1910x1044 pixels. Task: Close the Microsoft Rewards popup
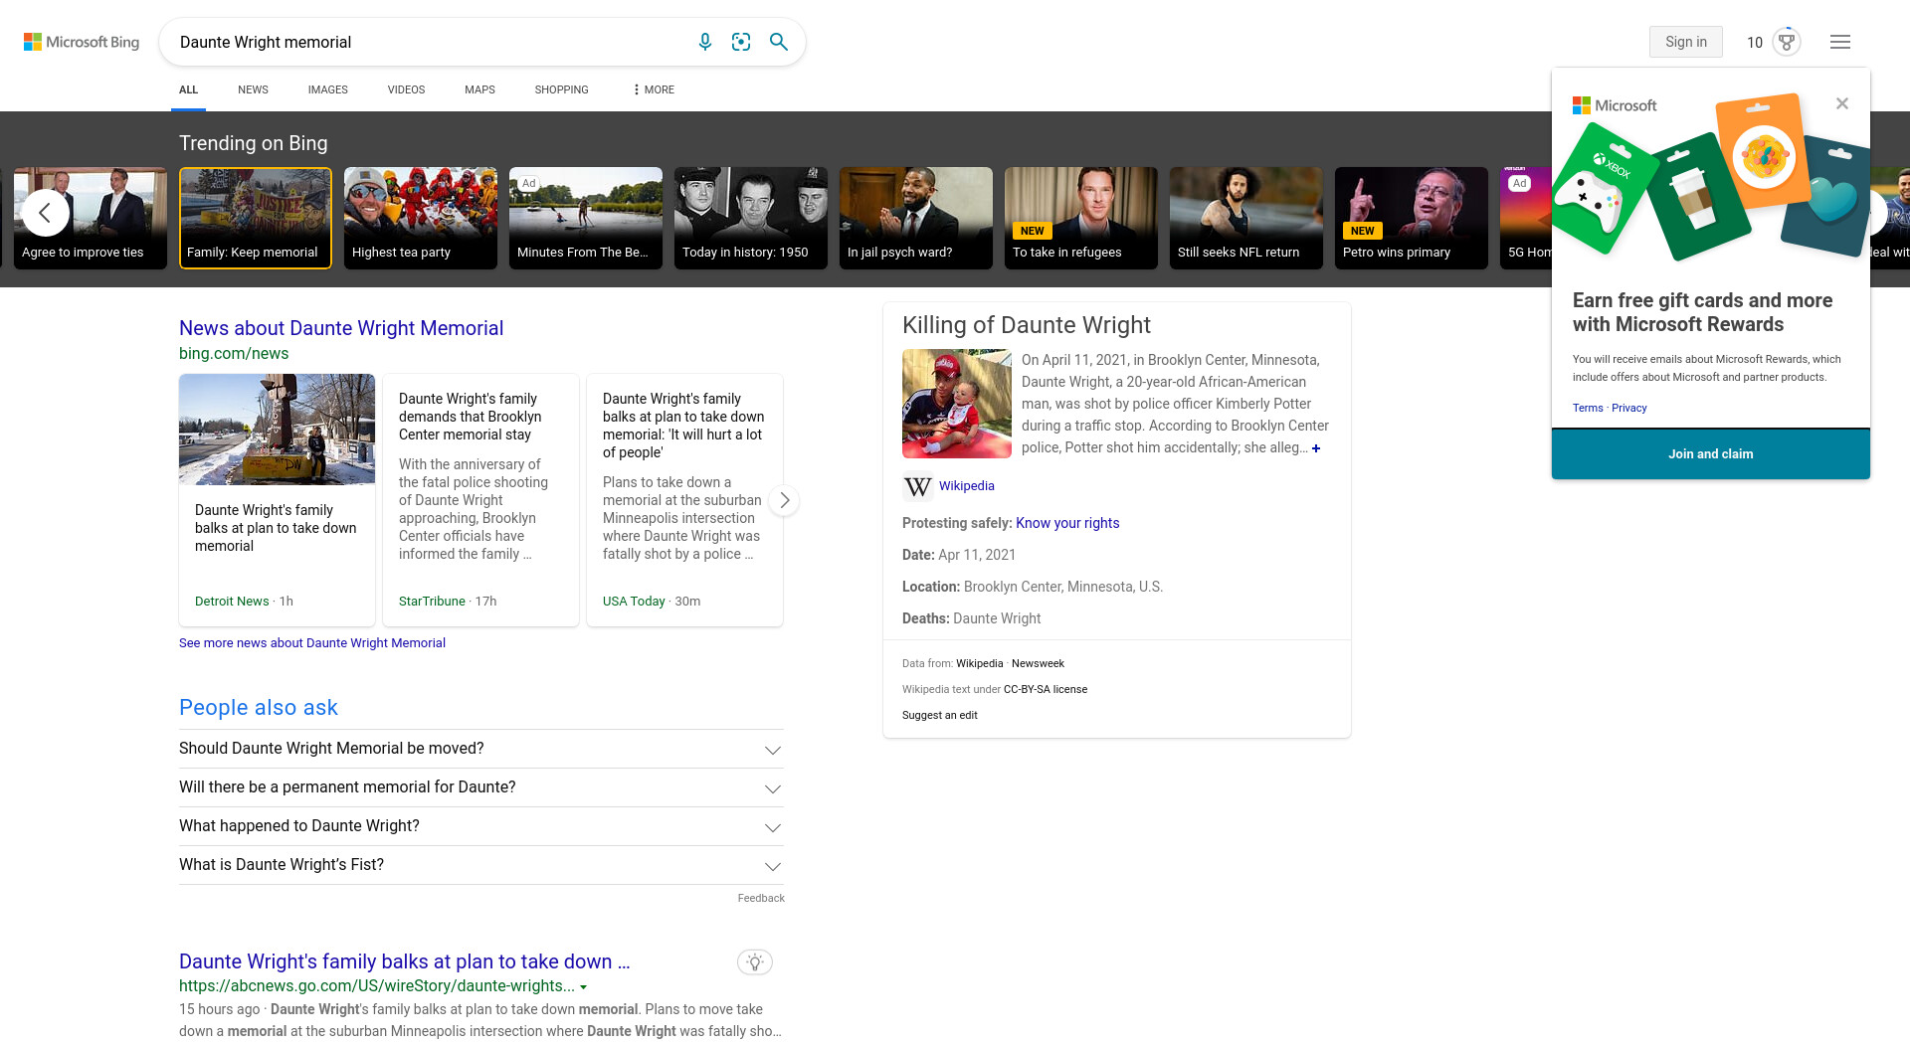point(1842,103)
